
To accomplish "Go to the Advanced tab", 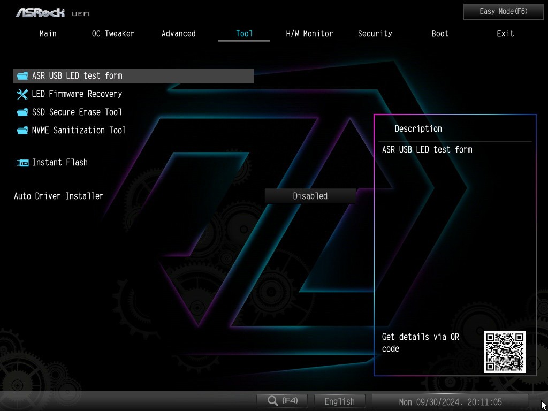I will pos(179,34).
